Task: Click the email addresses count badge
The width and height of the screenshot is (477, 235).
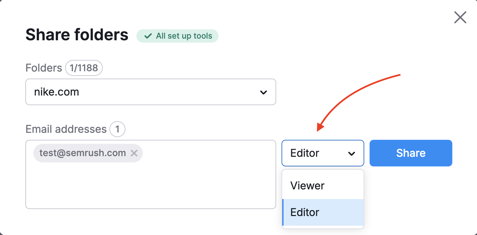Action: (117, 129)
